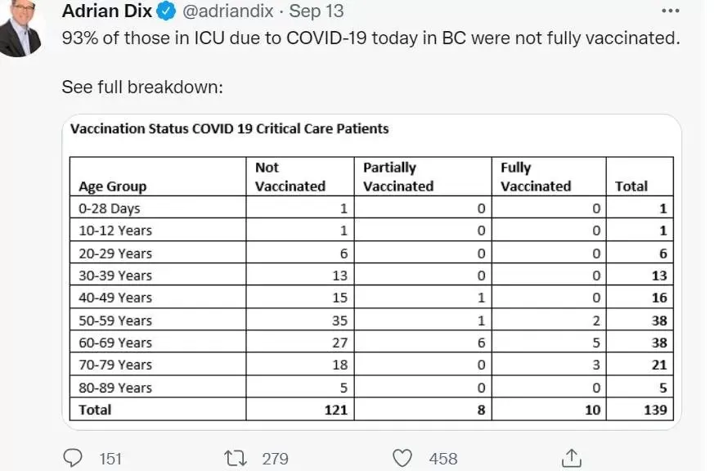Open Adrian Dix profile picture
The image size is (714, 471).
[x=20, y=27]
